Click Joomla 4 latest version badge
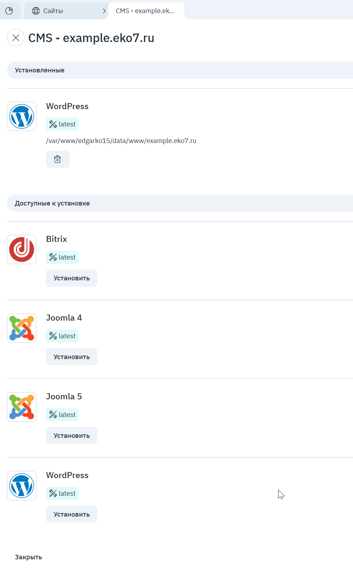 point(62,336)
